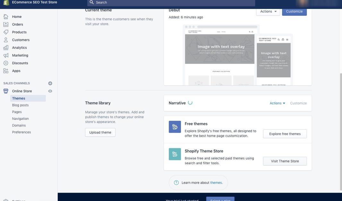This screenshot has height=201, width=342.
Task: Go to Navigation in Online Store
Action: [20, 119]
